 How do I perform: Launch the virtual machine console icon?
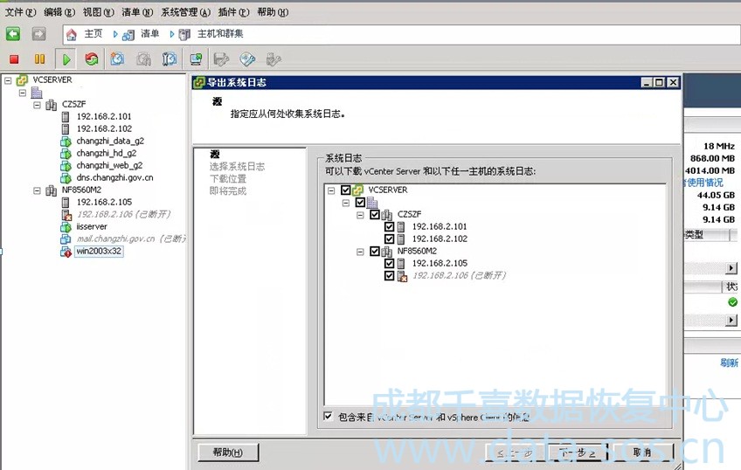(x=196, y=59)
